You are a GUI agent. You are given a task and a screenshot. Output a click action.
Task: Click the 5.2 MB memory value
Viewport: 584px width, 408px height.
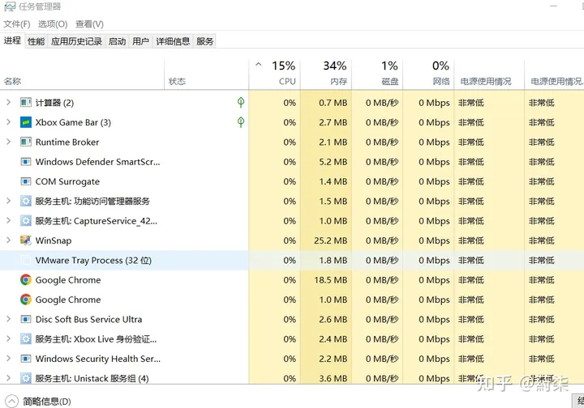click(x=333, y=162)
